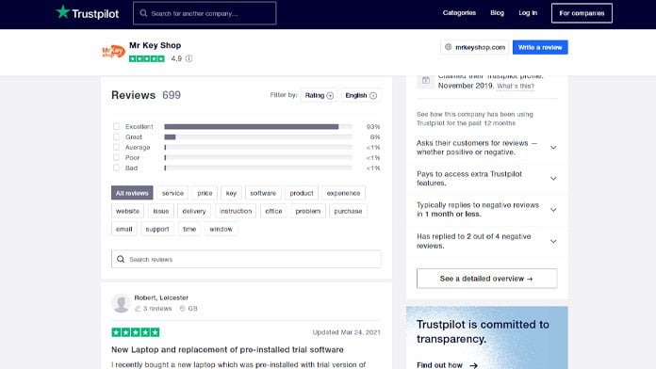The height and width of the screenshot is (369, 656).
Task: Click the Excellent 93% rating bar
Action: coord(258,127)
